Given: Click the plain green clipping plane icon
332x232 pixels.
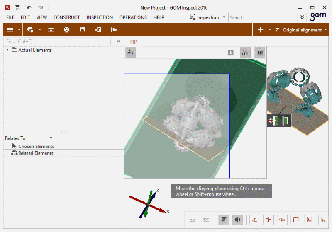Looking at the screenshot, I should 285,121.
